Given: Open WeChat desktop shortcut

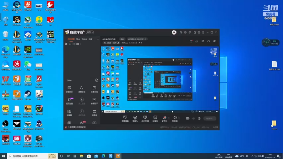Looking at the screenshot, I should coord(28,65).
